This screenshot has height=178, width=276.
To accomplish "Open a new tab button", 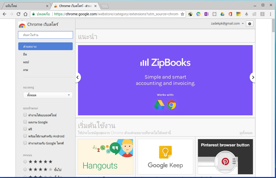I will [105, 6].
